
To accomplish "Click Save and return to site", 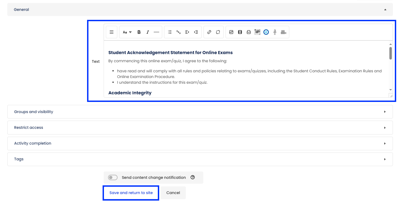I will point(131,193).
